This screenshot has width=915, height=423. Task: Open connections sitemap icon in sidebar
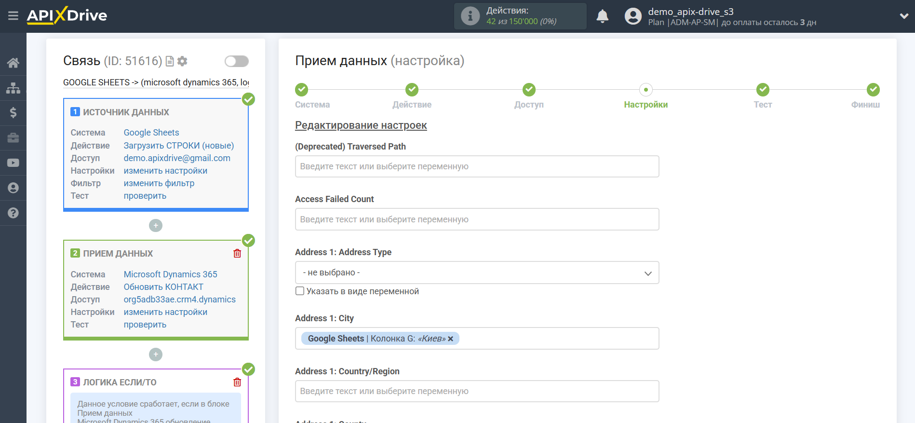tap(13, 88)
